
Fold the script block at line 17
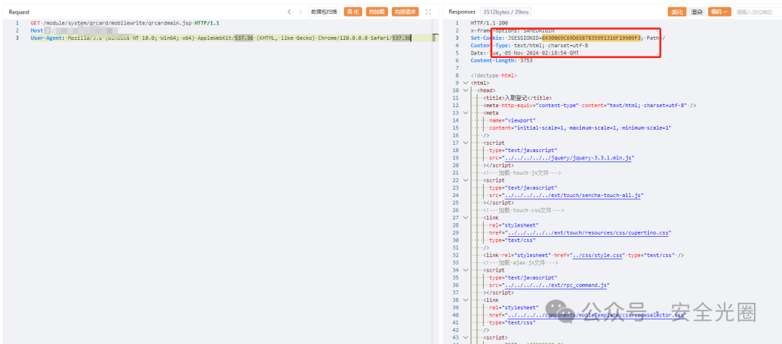pos(466,143)
